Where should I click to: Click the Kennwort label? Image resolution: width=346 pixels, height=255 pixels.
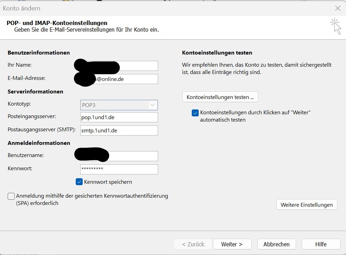tap(20, 168)
